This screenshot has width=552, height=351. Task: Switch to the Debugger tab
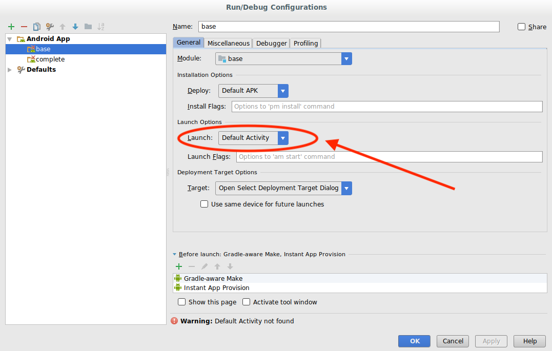click(271, 44)
